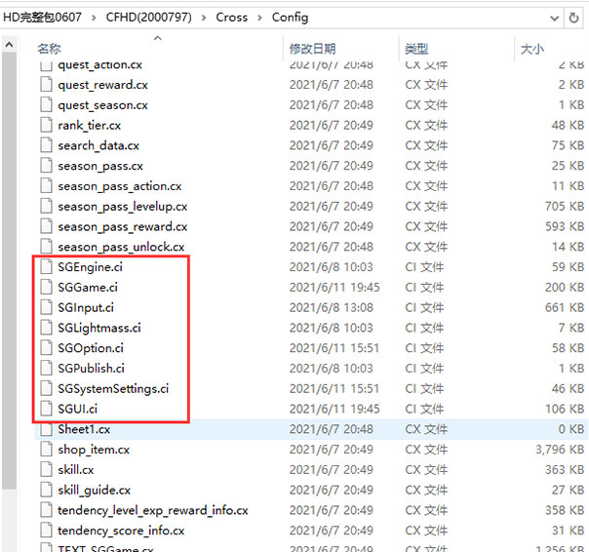Click the file icon next to season_pass_levelup.cx
The image size is (589, 552).
tap(46, 206)
